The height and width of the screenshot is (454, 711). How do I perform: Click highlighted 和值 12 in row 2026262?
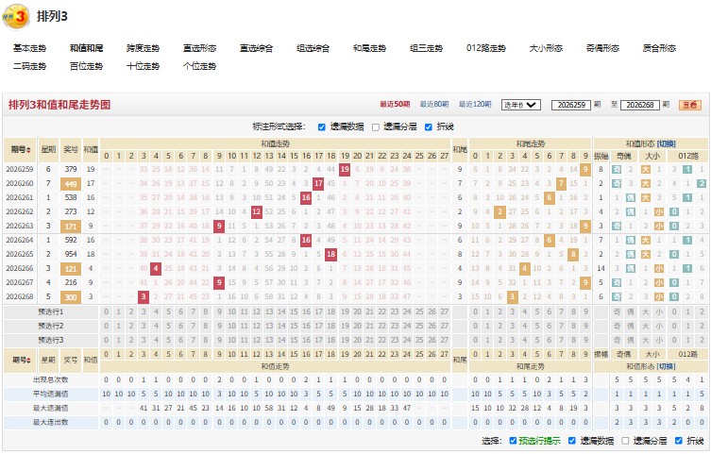pyautogui.click(x=256, y=211)
